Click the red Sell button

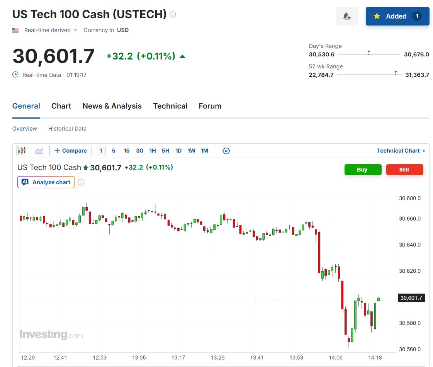[404, 170]
